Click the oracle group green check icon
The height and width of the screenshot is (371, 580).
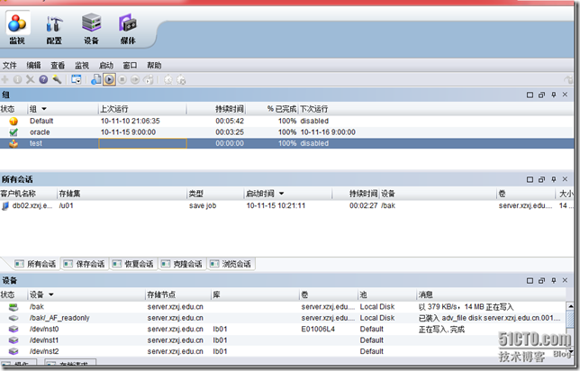(14, 132)
